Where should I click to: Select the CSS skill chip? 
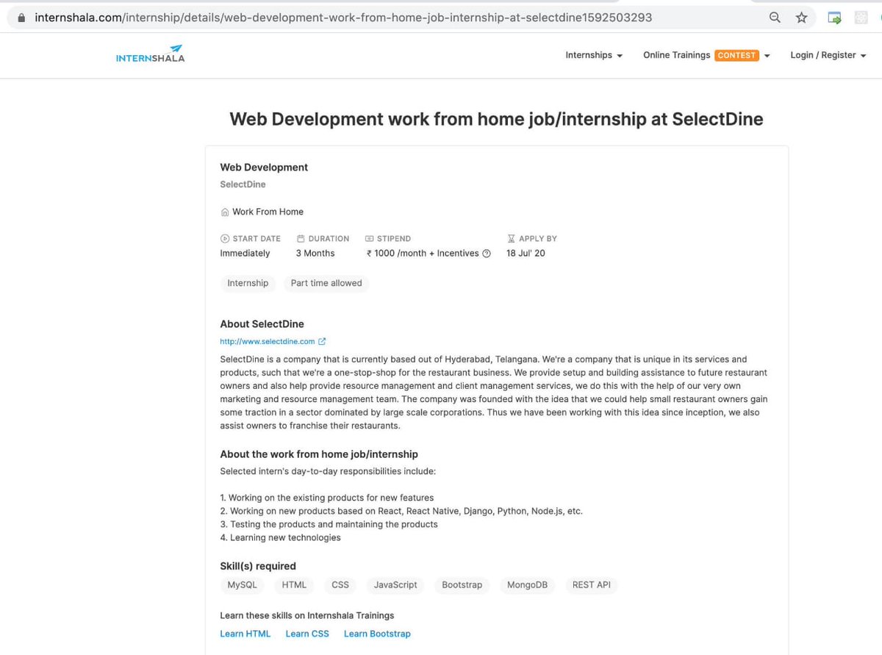tap(340, 585)
